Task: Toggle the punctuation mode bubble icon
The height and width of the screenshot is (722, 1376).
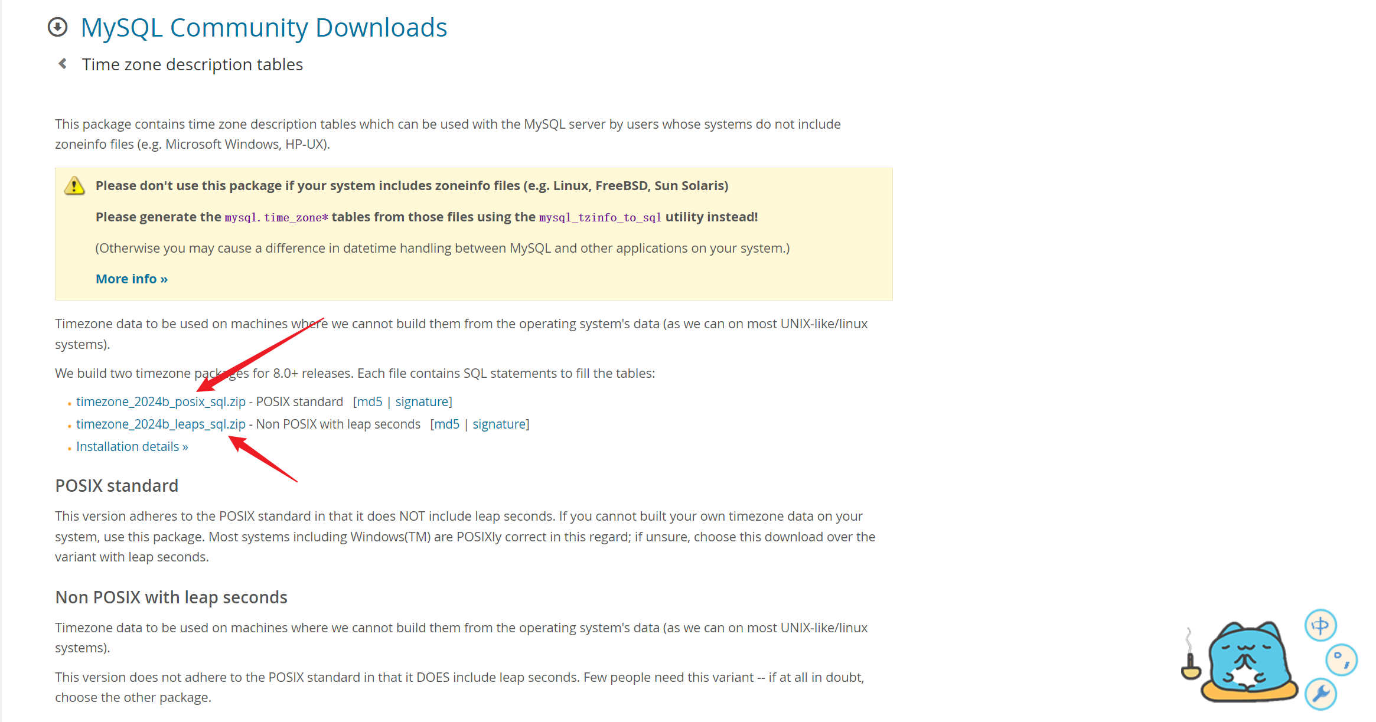Action: (x=1341, y=659)
